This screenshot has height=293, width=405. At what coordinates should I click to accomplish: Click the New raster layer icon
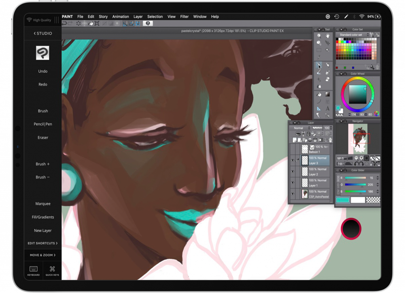295,140
